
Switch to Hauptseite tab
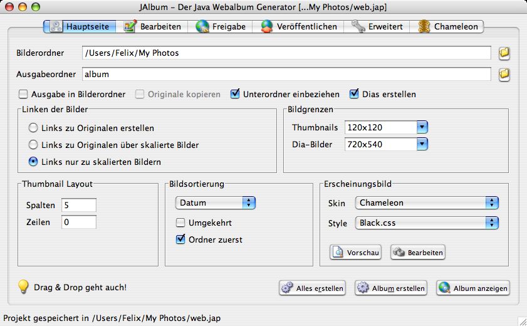click(x=80, y=26)
